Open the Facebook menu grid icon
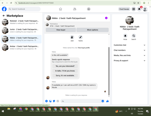Screen dimensions: 151x116 point(133,9)
